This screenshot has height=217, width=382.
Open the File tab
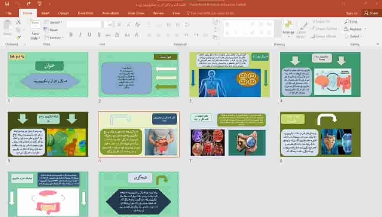click(9, 13)
